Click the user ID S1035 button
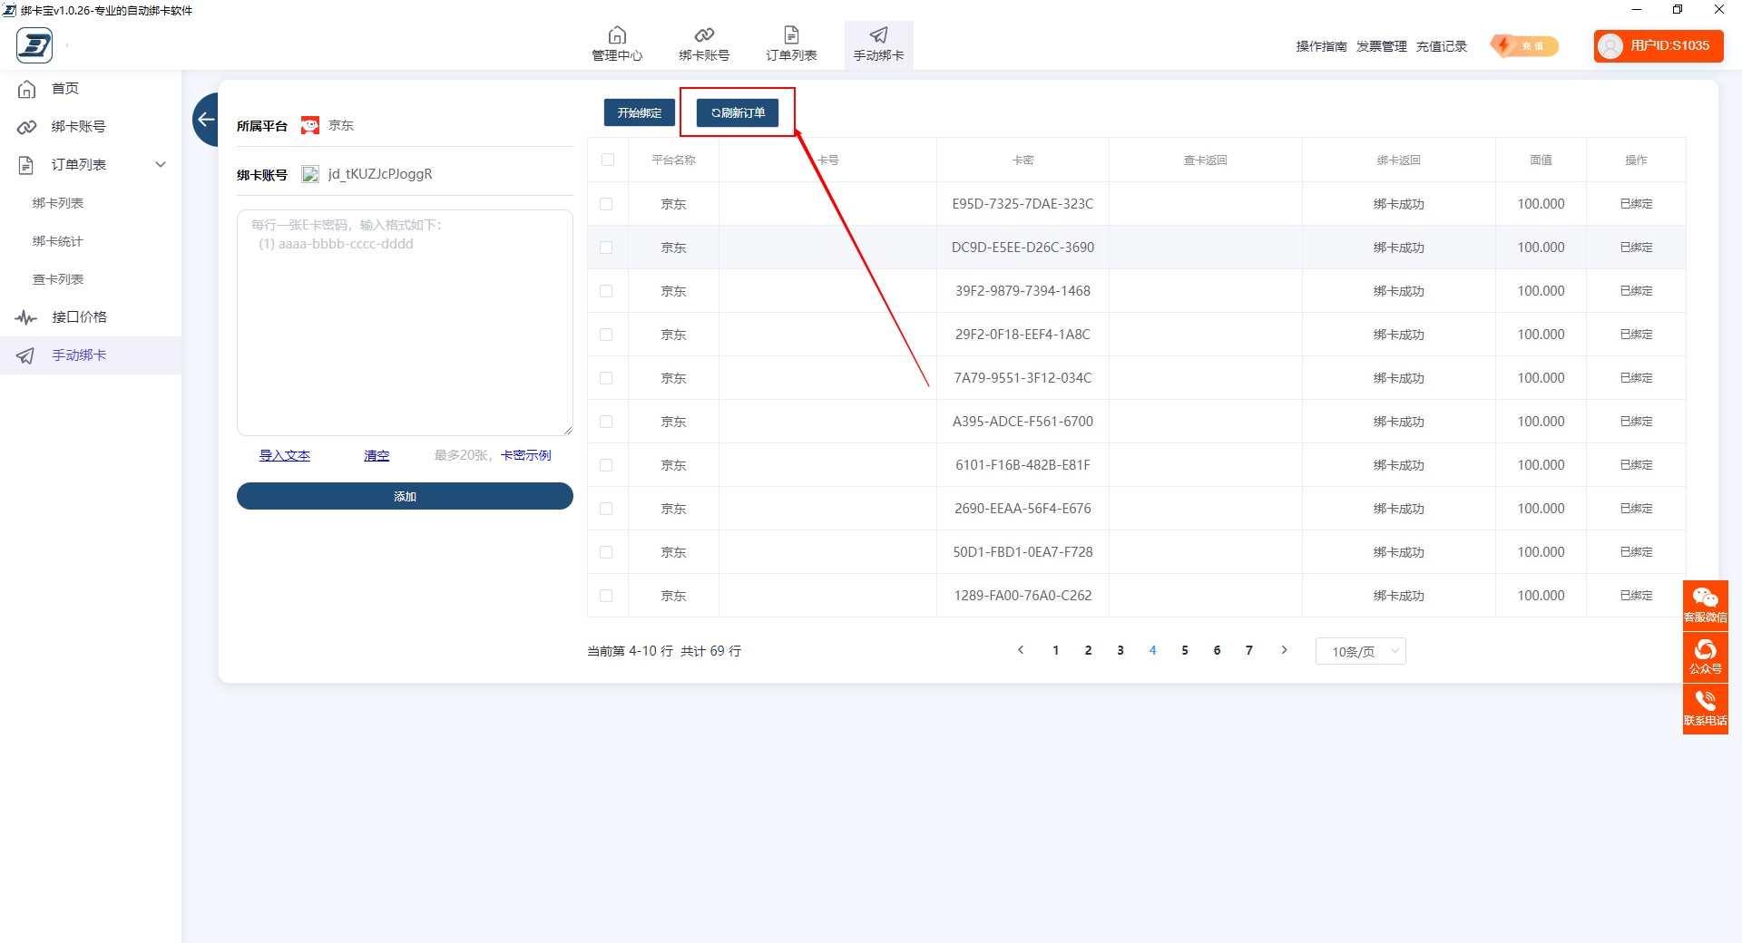This screenshot has width=1742, height=943. tap(1659, 45)
